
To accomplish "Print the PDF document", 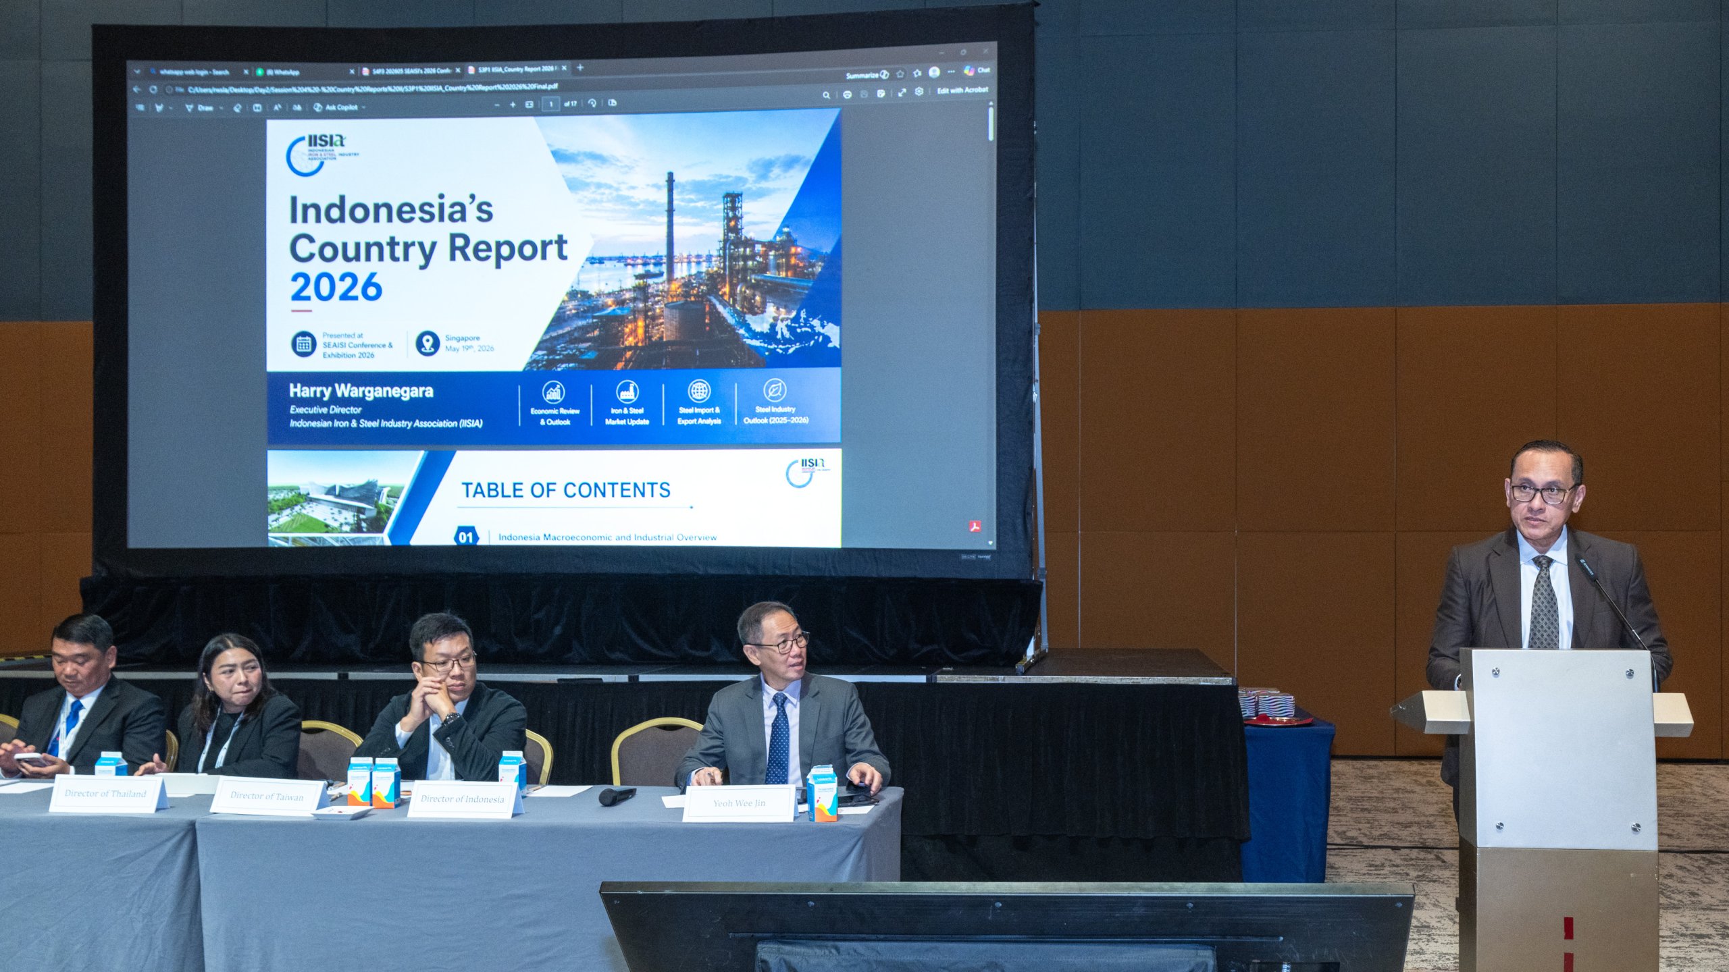I will point(847,94).
